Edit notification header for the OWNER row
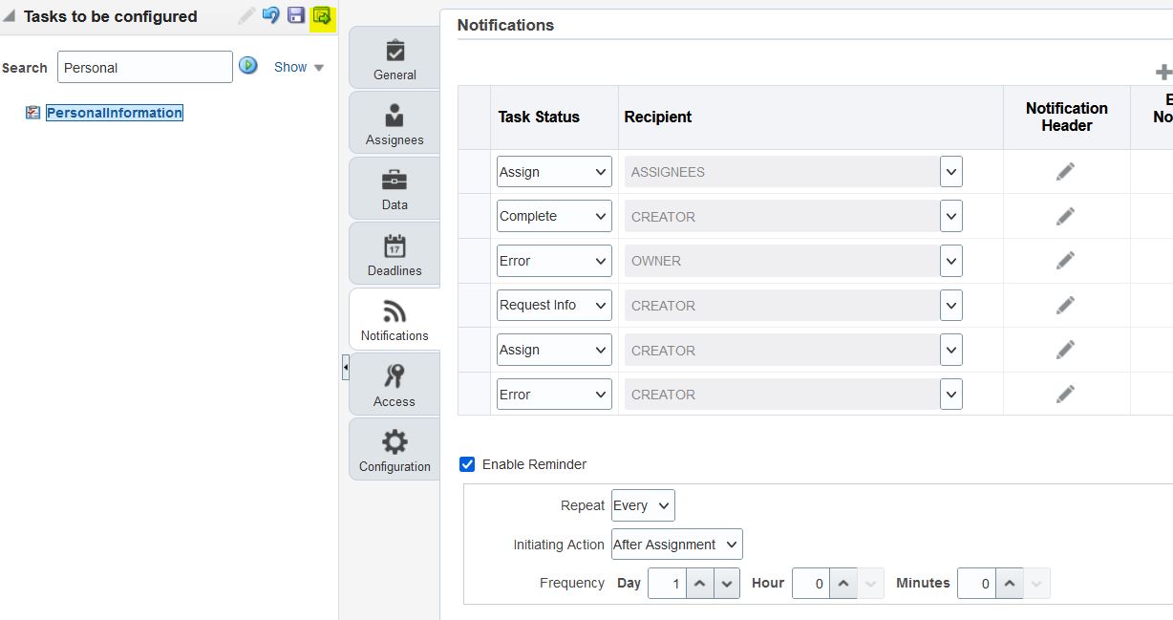 (x=1066, y=260)
